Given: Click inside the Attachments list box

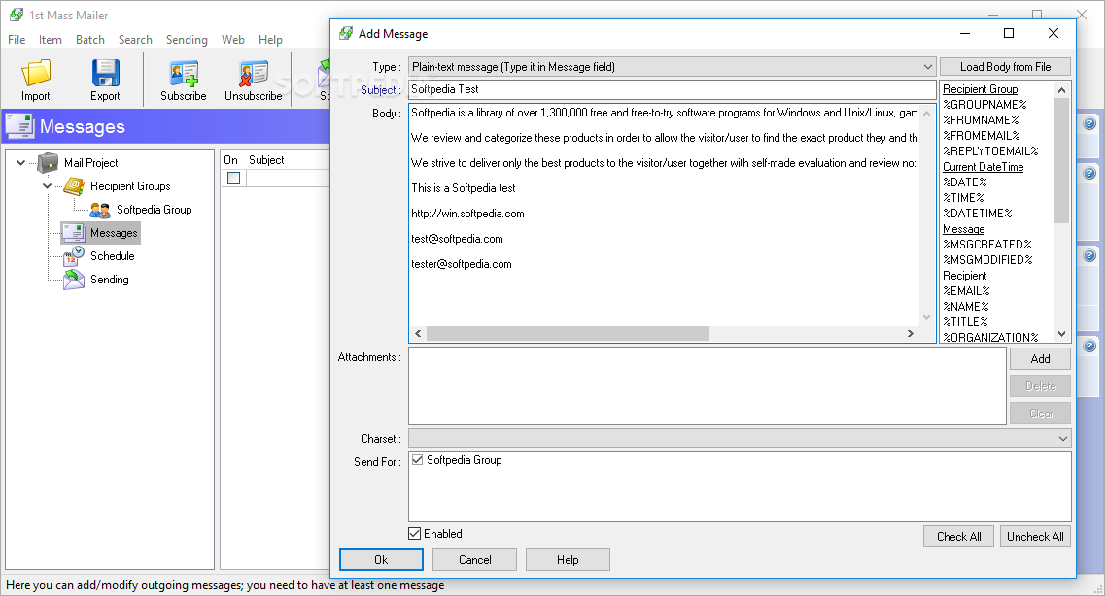Looking at the screenshot, I should point(707,385).
